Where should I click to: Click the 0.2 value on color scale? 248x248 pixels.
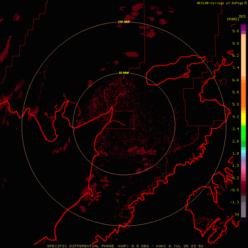pos(236,178)
